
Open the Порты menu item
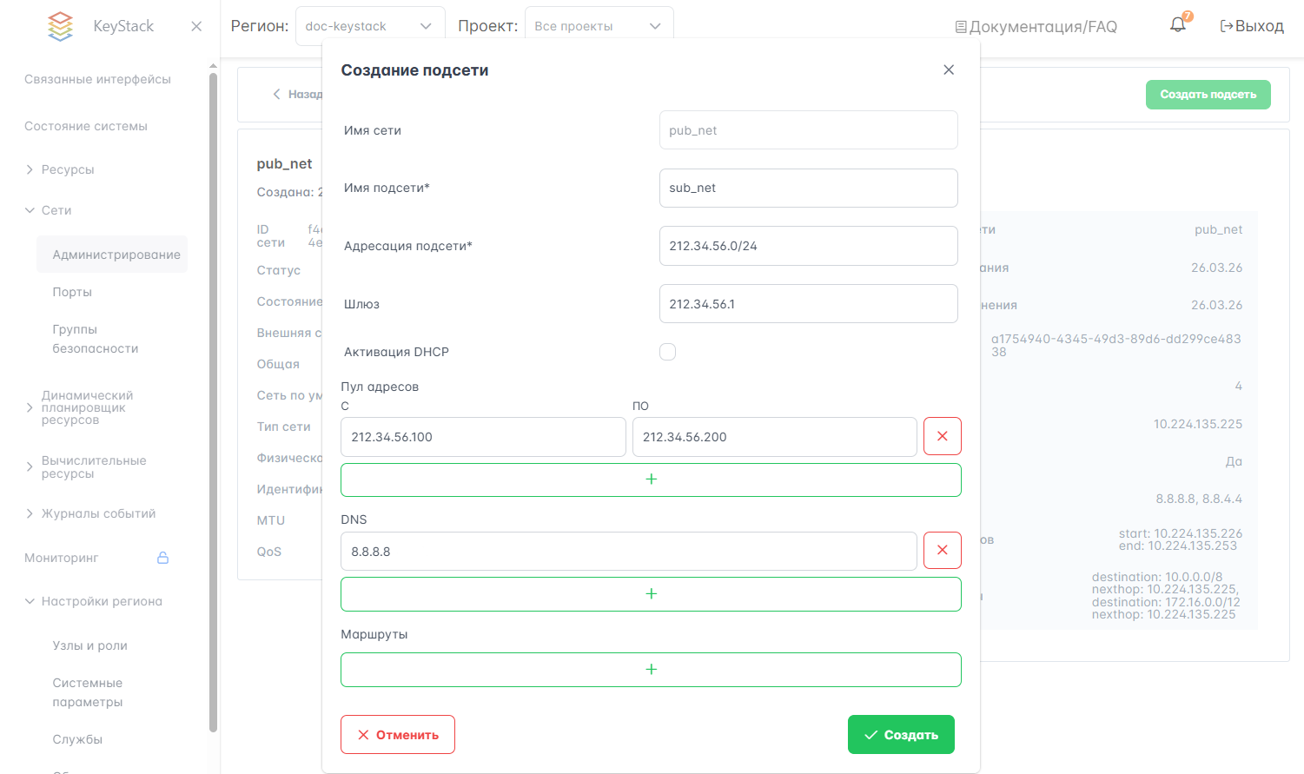click(x=72, y=292)
